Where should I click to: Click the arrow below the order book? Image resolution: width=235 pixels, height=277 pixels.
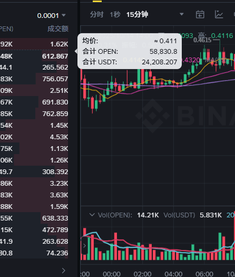[64, 271]
